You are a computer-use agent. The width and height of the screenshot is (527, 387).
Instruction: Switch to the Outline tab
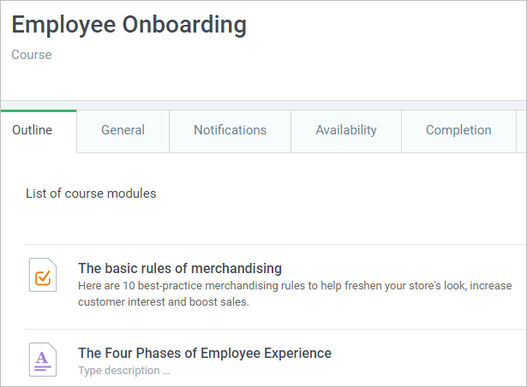[x=33, y=130]
